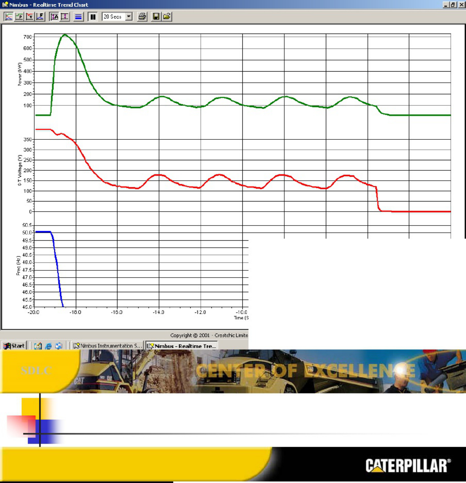Click the Nimbus title bar icon

coord(5,5)
